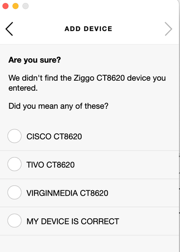The width and height of the screenshot is (180, 252).
Task: Advance using the right chevron arrow
Action: (x=168, y=29)
